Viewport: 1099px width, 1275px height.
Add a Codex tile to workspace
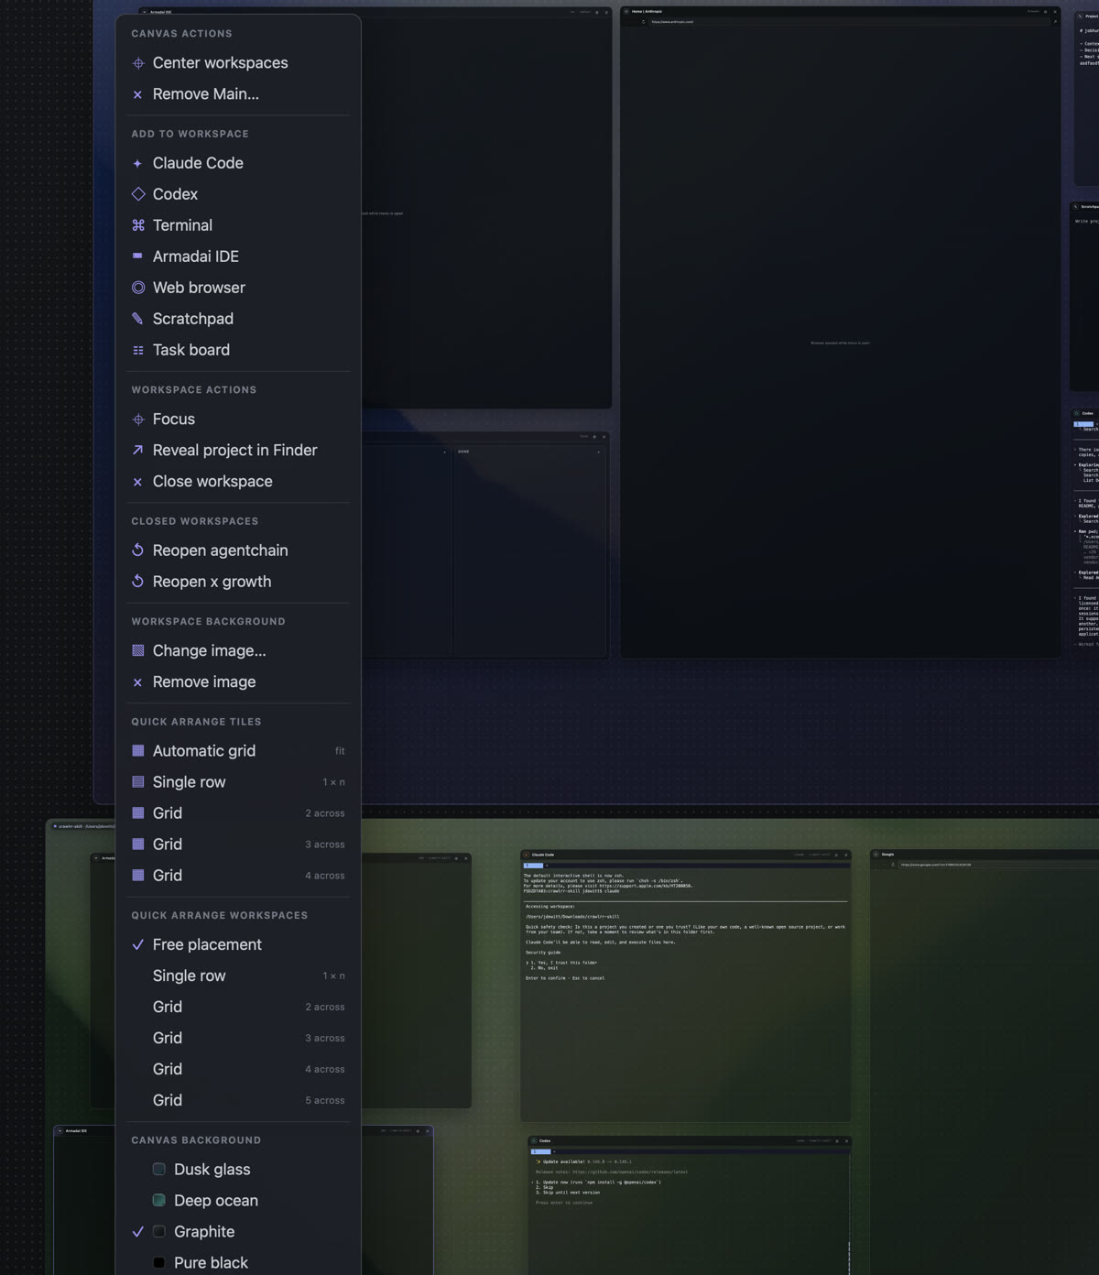[238, 193]
